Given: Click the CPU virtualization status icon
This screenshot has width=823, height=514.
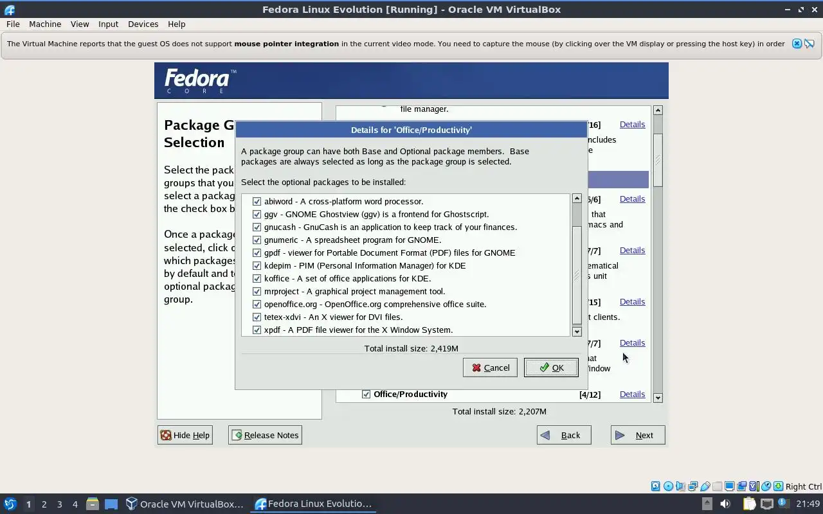Looking at the screenshot, I should point(754,486).
